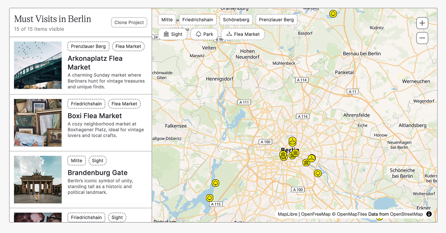The image size is (446, 233).
Task: Click the 'A cozy neighborhood market' description
Action: click(106, 130)
